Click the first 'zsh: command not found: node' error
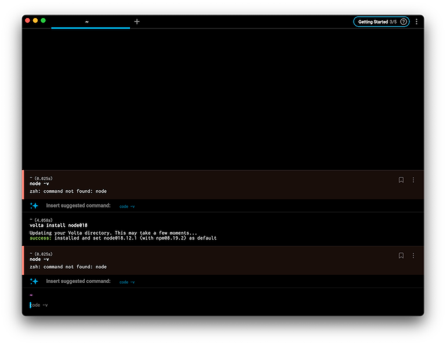The height and width of the screenshot is (345, 446). coord(68,191)
